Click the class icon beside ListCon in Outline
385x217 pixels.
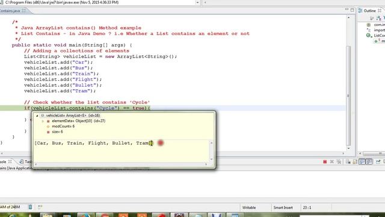tap(369, 36)
